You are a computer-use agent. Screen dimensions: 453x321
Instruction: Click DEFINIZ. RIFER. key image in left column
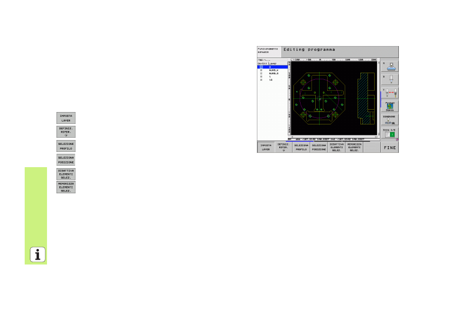point(66,132)
